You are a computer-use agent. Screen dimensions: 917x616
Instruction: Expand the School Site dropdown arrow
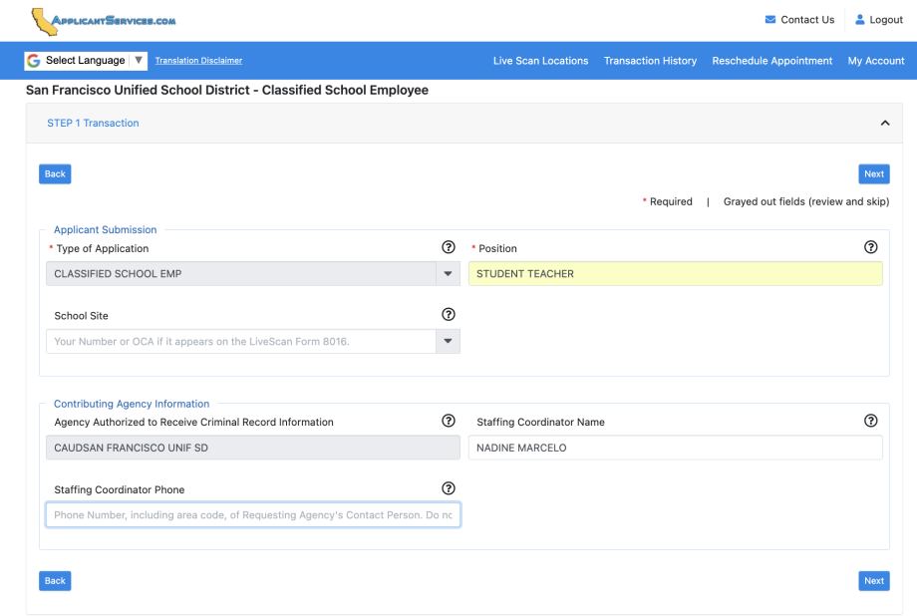point(448,342)
